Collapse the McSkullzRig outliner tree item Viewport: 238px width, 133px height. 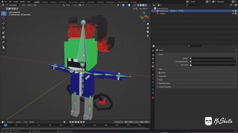155,11
